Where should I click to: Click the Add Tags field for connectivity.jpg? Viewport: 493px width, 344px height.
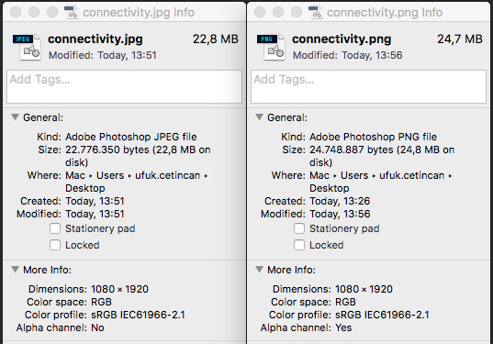click(x=125, y=87)
